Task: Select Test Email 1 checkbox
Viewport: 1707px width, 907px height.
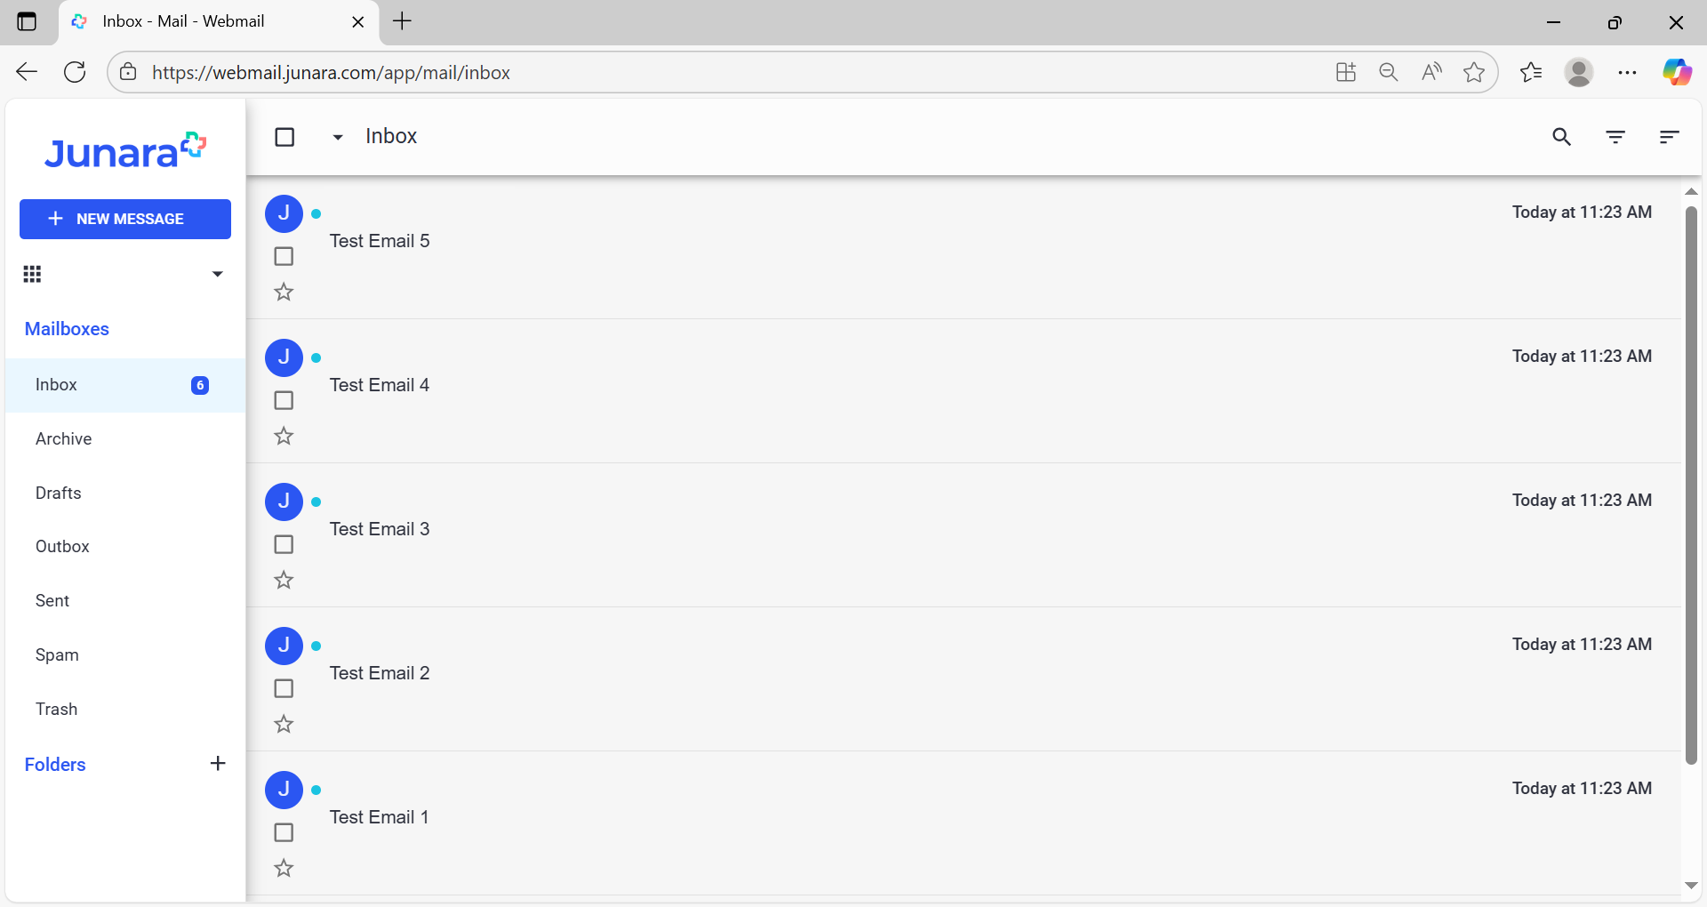Action: [284, 832]
